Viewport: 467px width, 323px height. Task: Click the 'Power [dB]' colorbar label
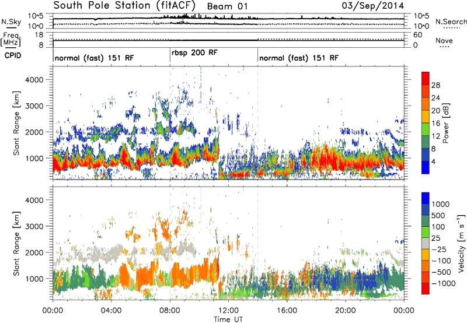pyautogui.click(x=445, y=123)
